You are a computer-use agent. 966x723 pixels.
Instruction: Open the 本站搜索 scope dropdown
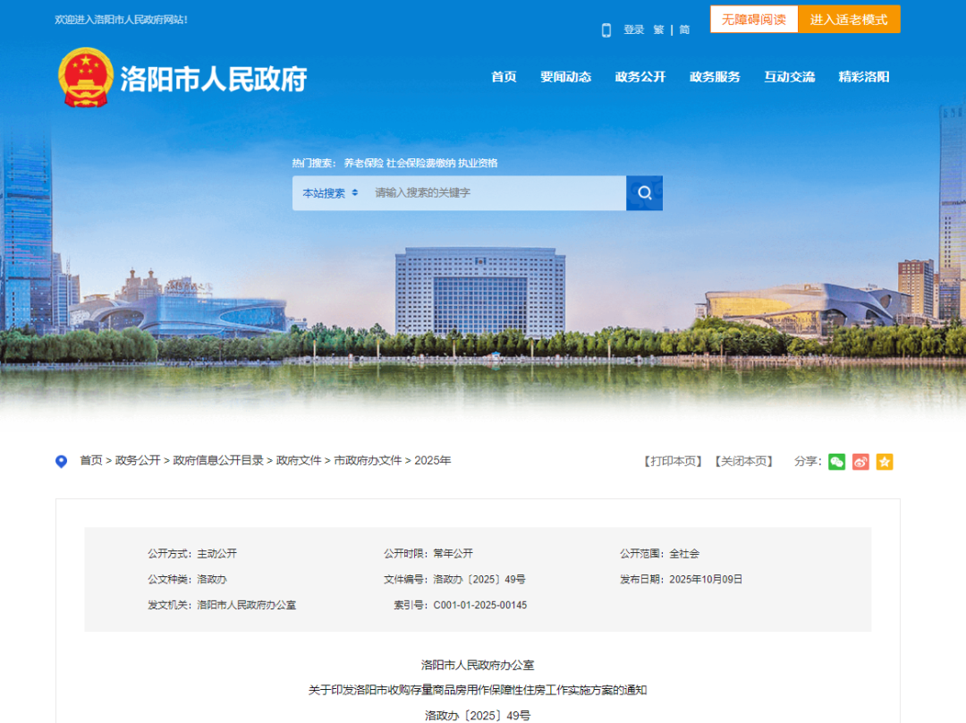329,193
